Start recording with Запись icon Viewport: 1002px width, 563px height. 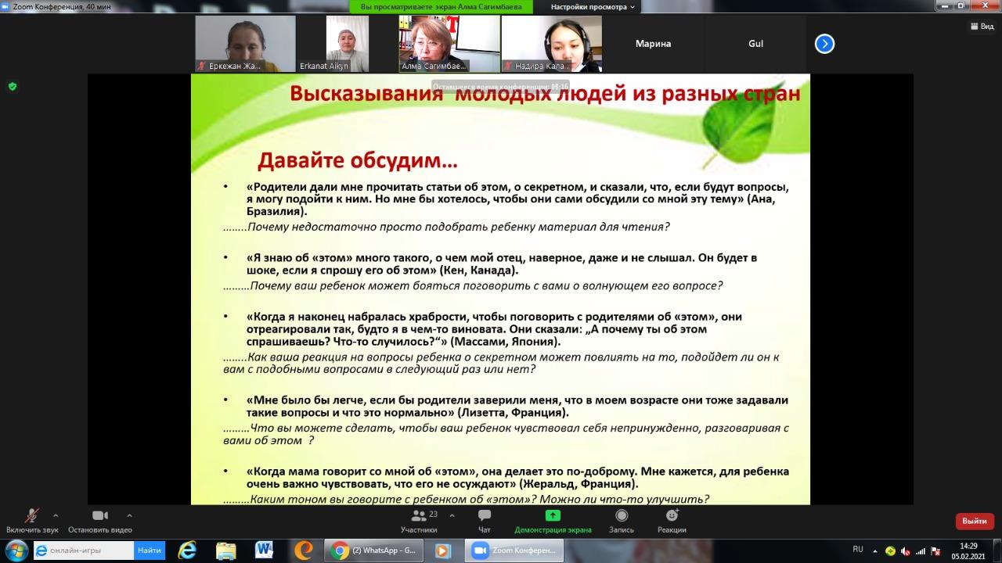tap(622, 516)
